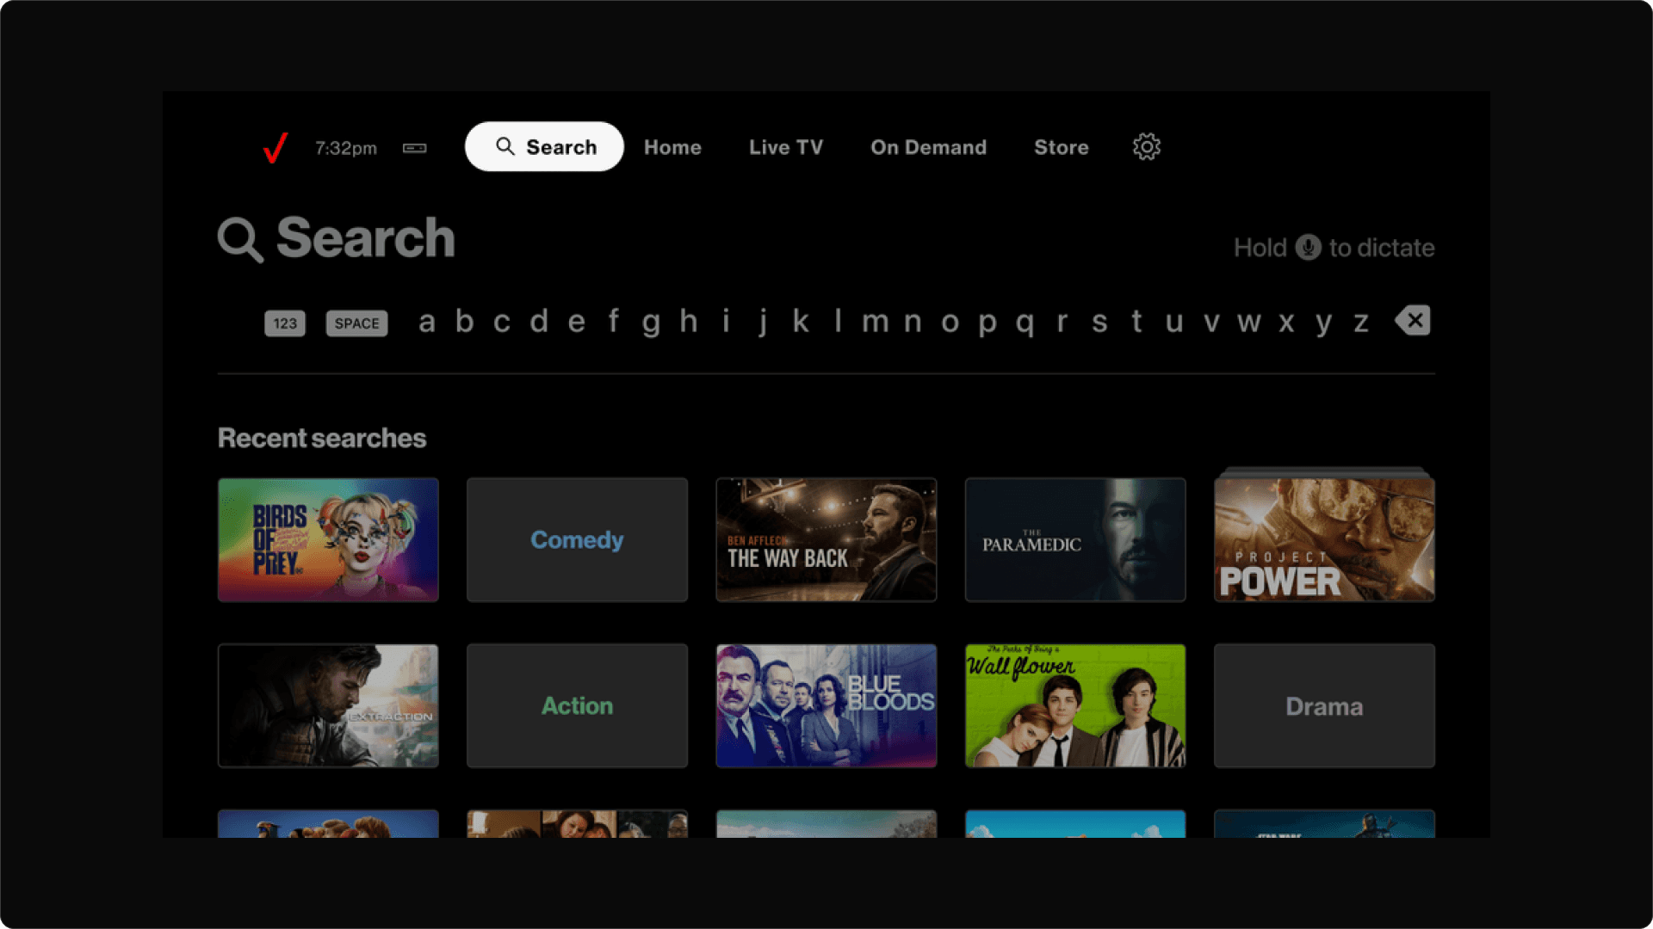Select the Search tab in navigation
The image size is (1653, 929).
pos(544,147)
